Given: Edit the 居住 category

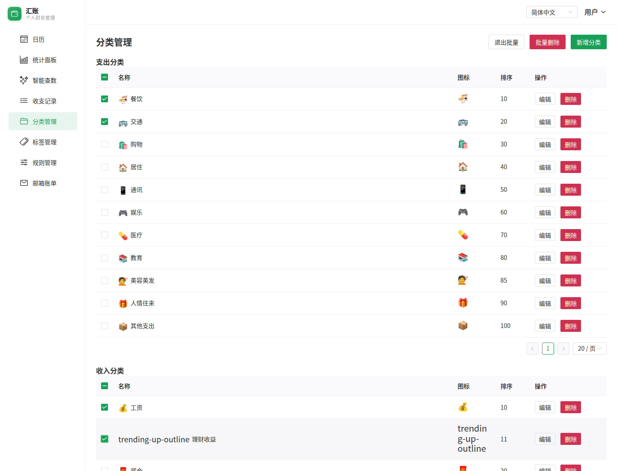Looking at the screenshot, I should (x=545, y=167).
